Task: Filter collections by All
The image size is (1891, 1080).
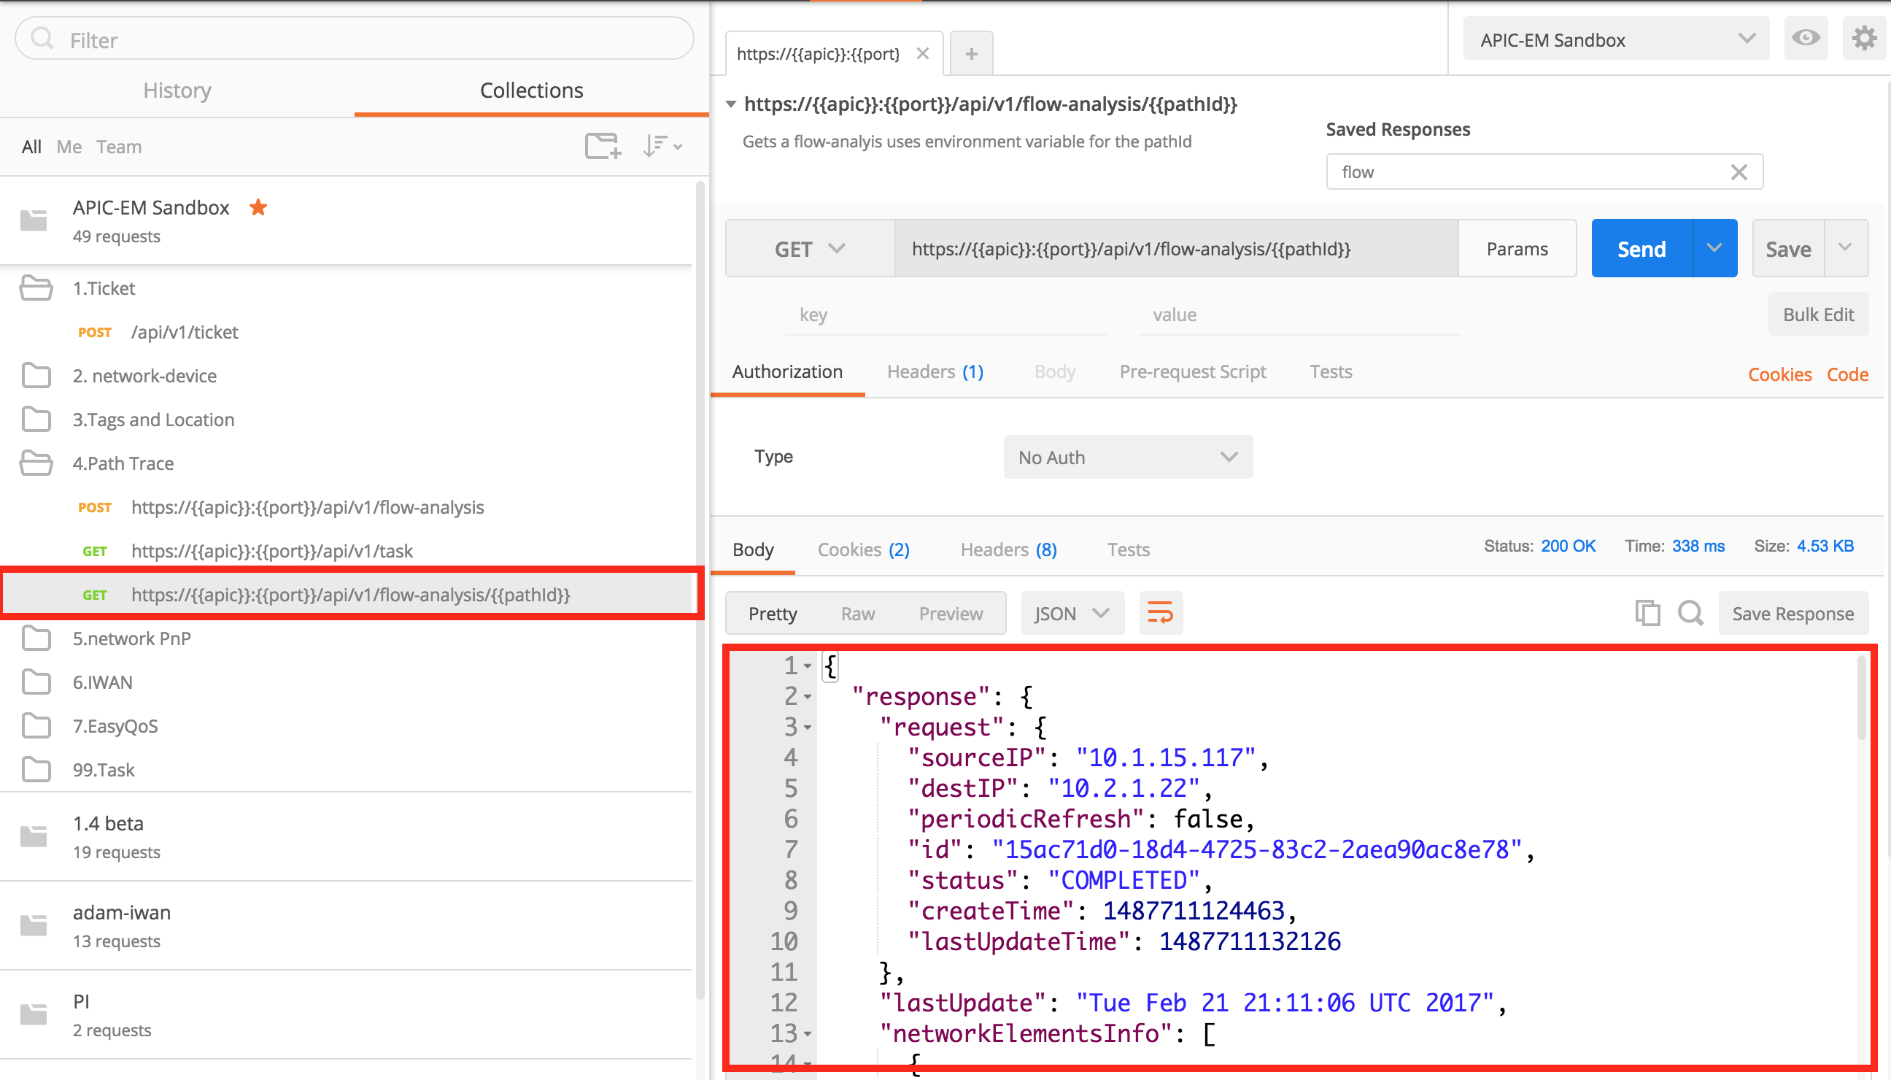Action: [x=31, y=147]
